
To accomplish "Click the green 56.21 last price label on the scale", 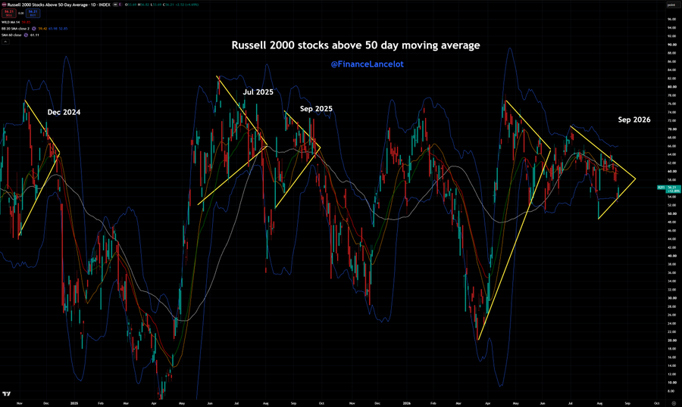I will tap(674, 189).
